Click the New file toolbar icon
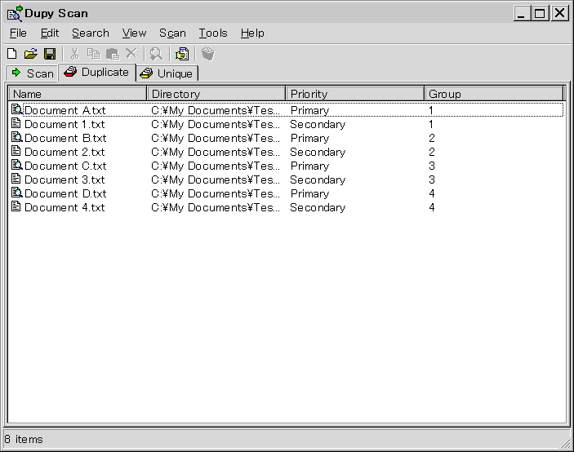The width and height of the screenshot is (574, 452). 11,54
